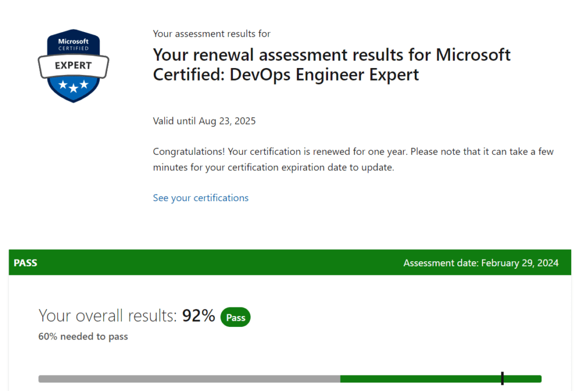Click the Microsoft logo text inside the badge

[73, 41]
